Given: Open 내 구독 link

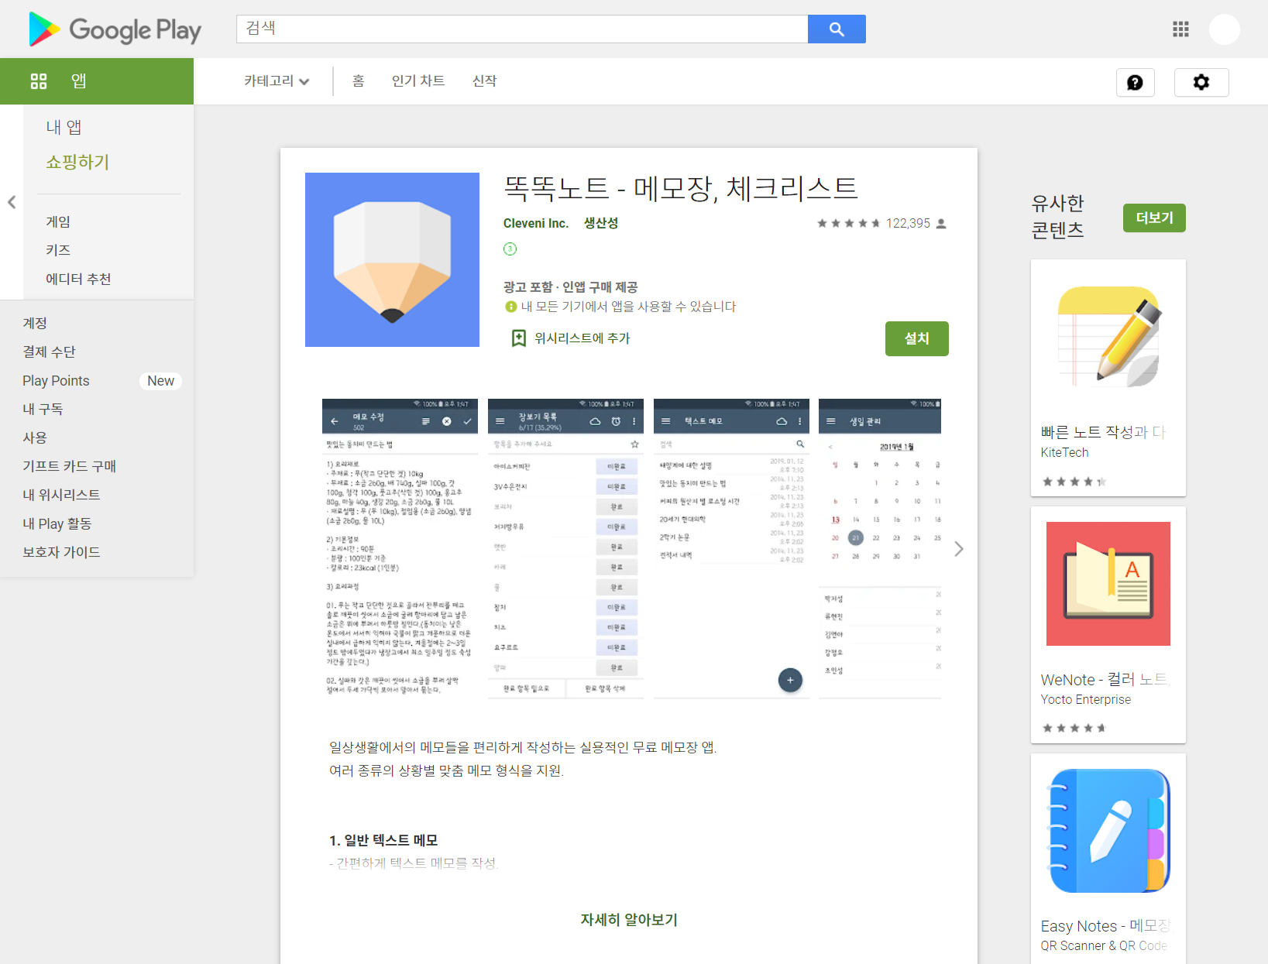Looking at the screenshot, I should (x=43, y=409).
